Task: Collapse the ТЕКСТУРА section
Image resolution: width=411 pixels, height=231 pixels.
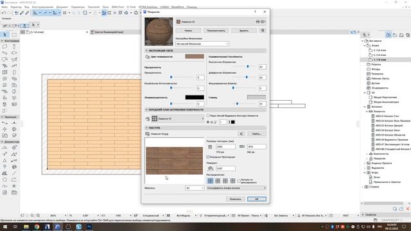Action: click(146, 128)
